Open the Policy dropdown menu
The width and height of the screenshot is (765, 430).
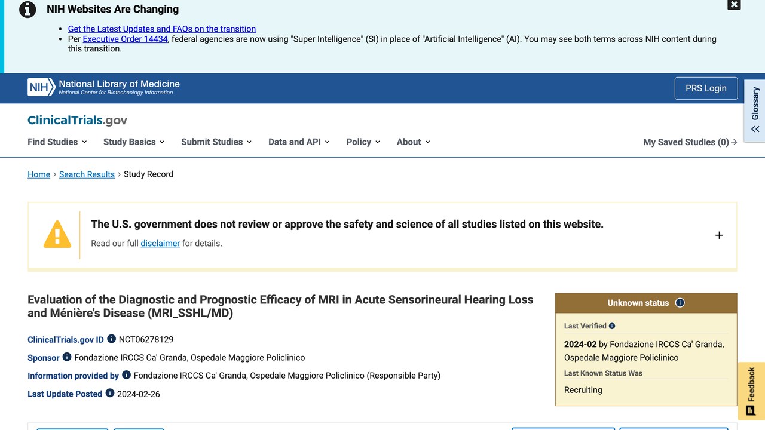coord(363,142)
